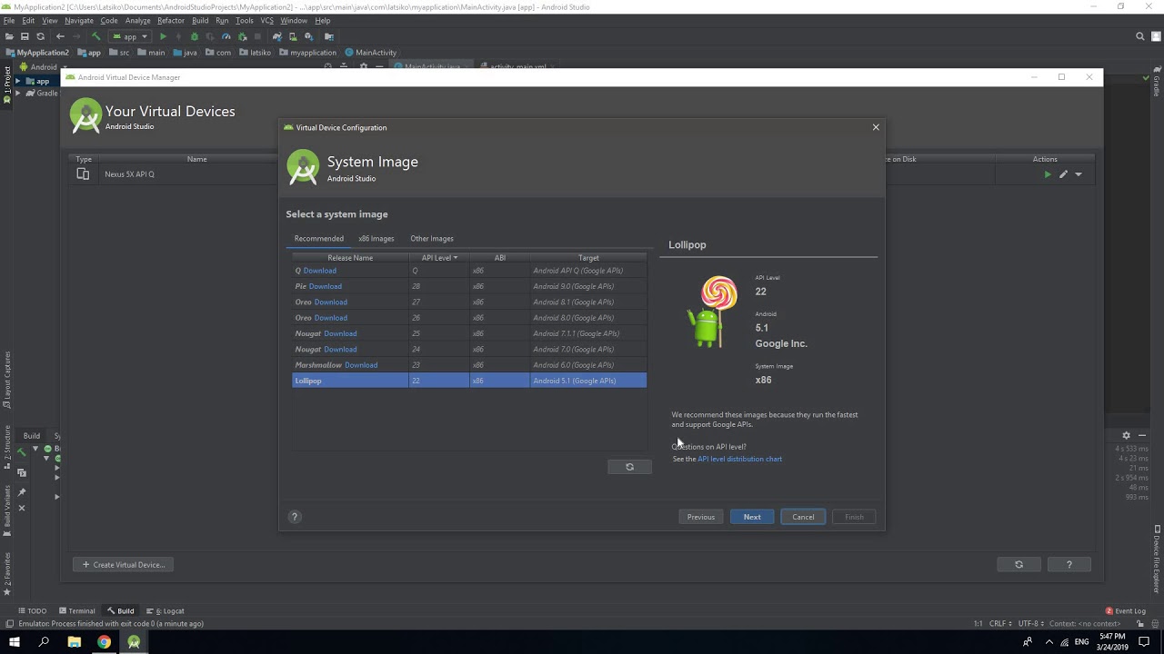Download the Pie system image
1164x654 pixels.
pyautogui.click(x=325, y=286)
